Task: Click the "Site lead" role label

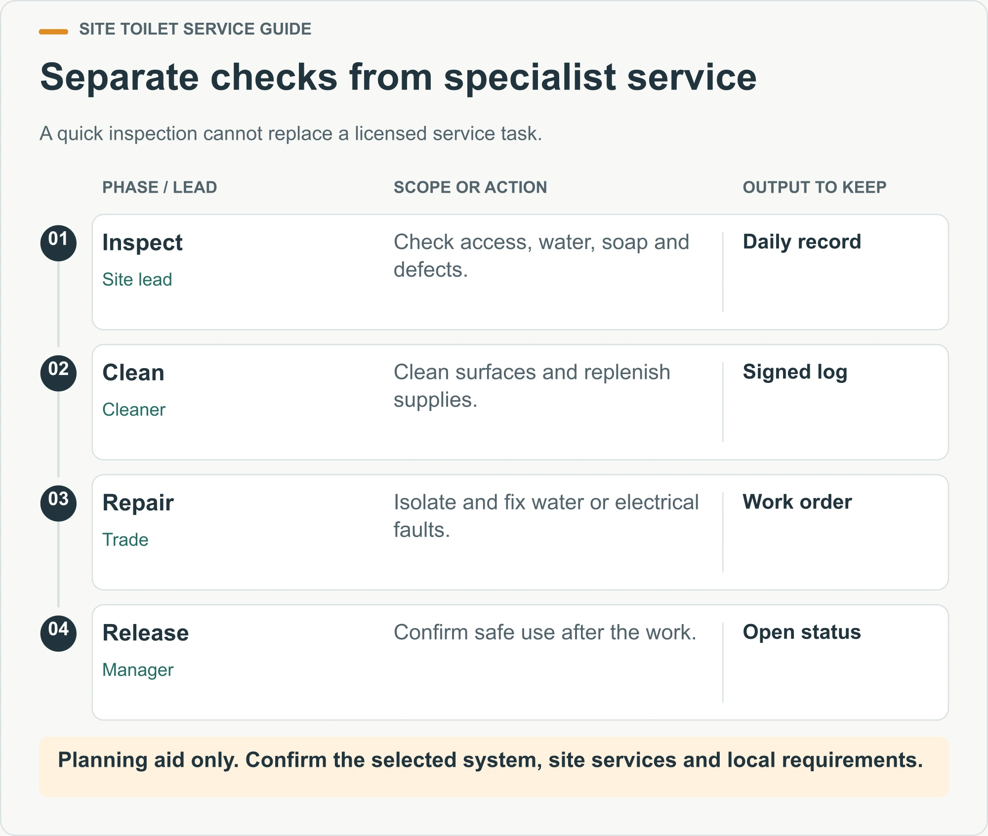Action: [137, 280]
